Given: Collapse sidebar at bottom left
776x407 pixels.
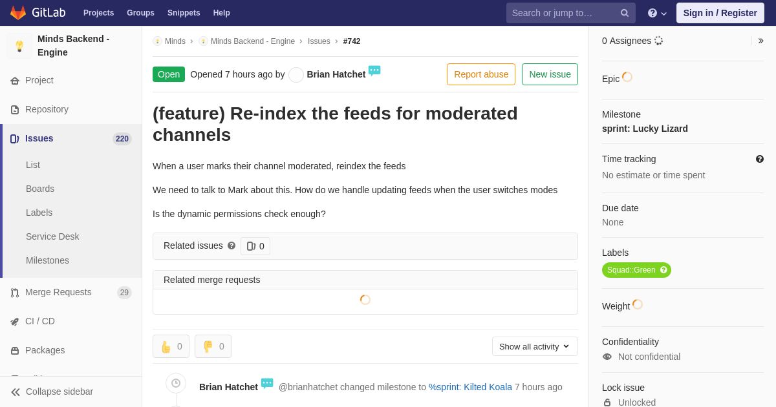Looking at the screenshot, I should pyautogui.click(x=52, y=391).
